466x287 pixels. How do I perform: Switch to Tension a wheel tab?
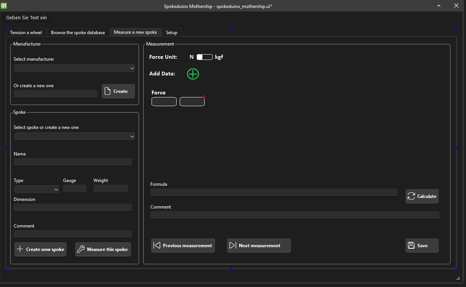(x=26, y=33)
